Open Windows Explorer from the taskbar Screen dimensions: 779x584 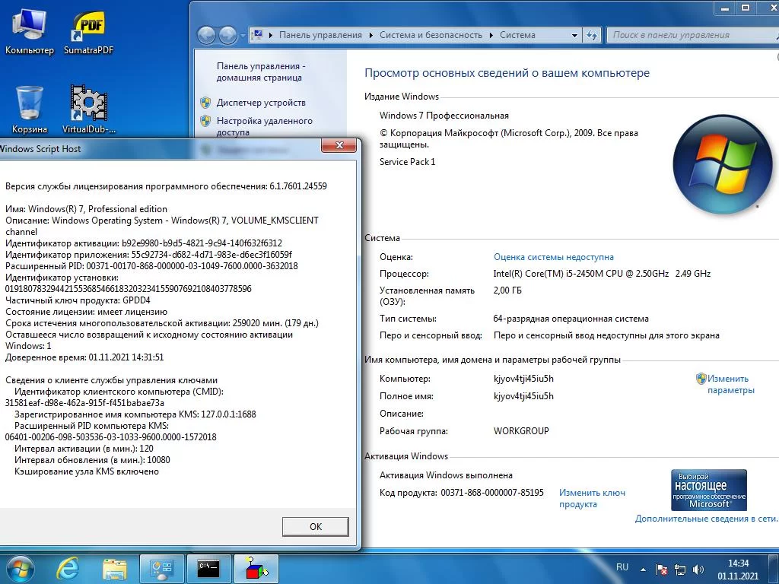coord(115,568)
